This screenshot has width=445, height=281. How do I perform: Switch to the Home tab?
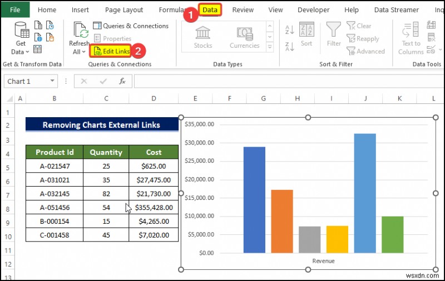(47, 10)
